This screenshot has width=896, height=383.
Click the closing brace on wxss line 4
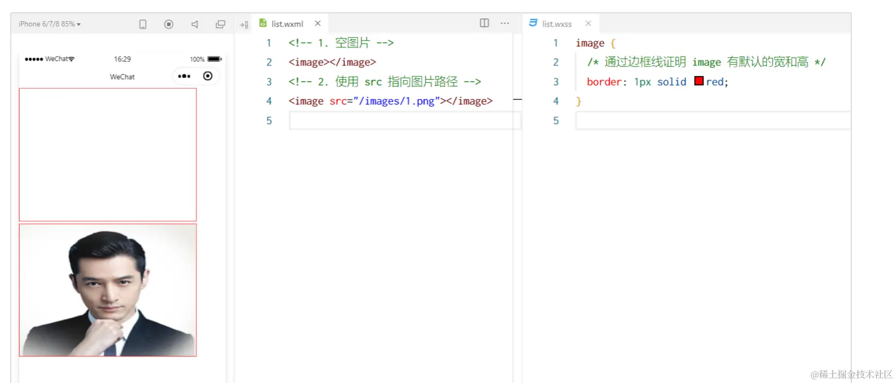click(579, 101)
